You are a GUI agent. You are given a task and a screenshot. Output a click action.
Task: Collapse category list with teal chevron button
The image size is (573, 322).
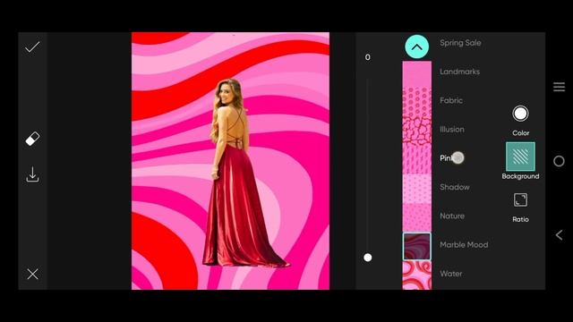(416, 47)
